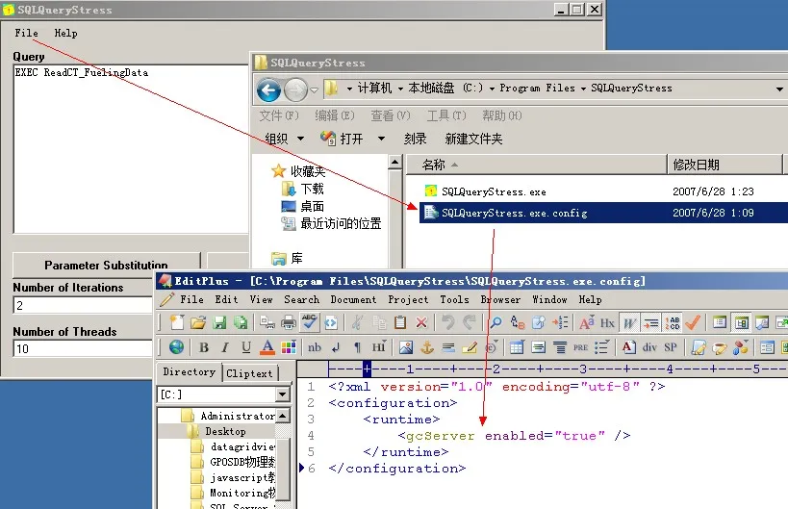This screenshot has width=788, height=509.
Task: Click the Underline U HTML toolbar icon
Action: click(245, 346)
